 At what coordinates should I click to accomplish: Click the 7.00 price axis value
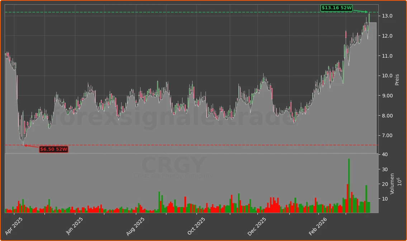click(x=387, y=135)
